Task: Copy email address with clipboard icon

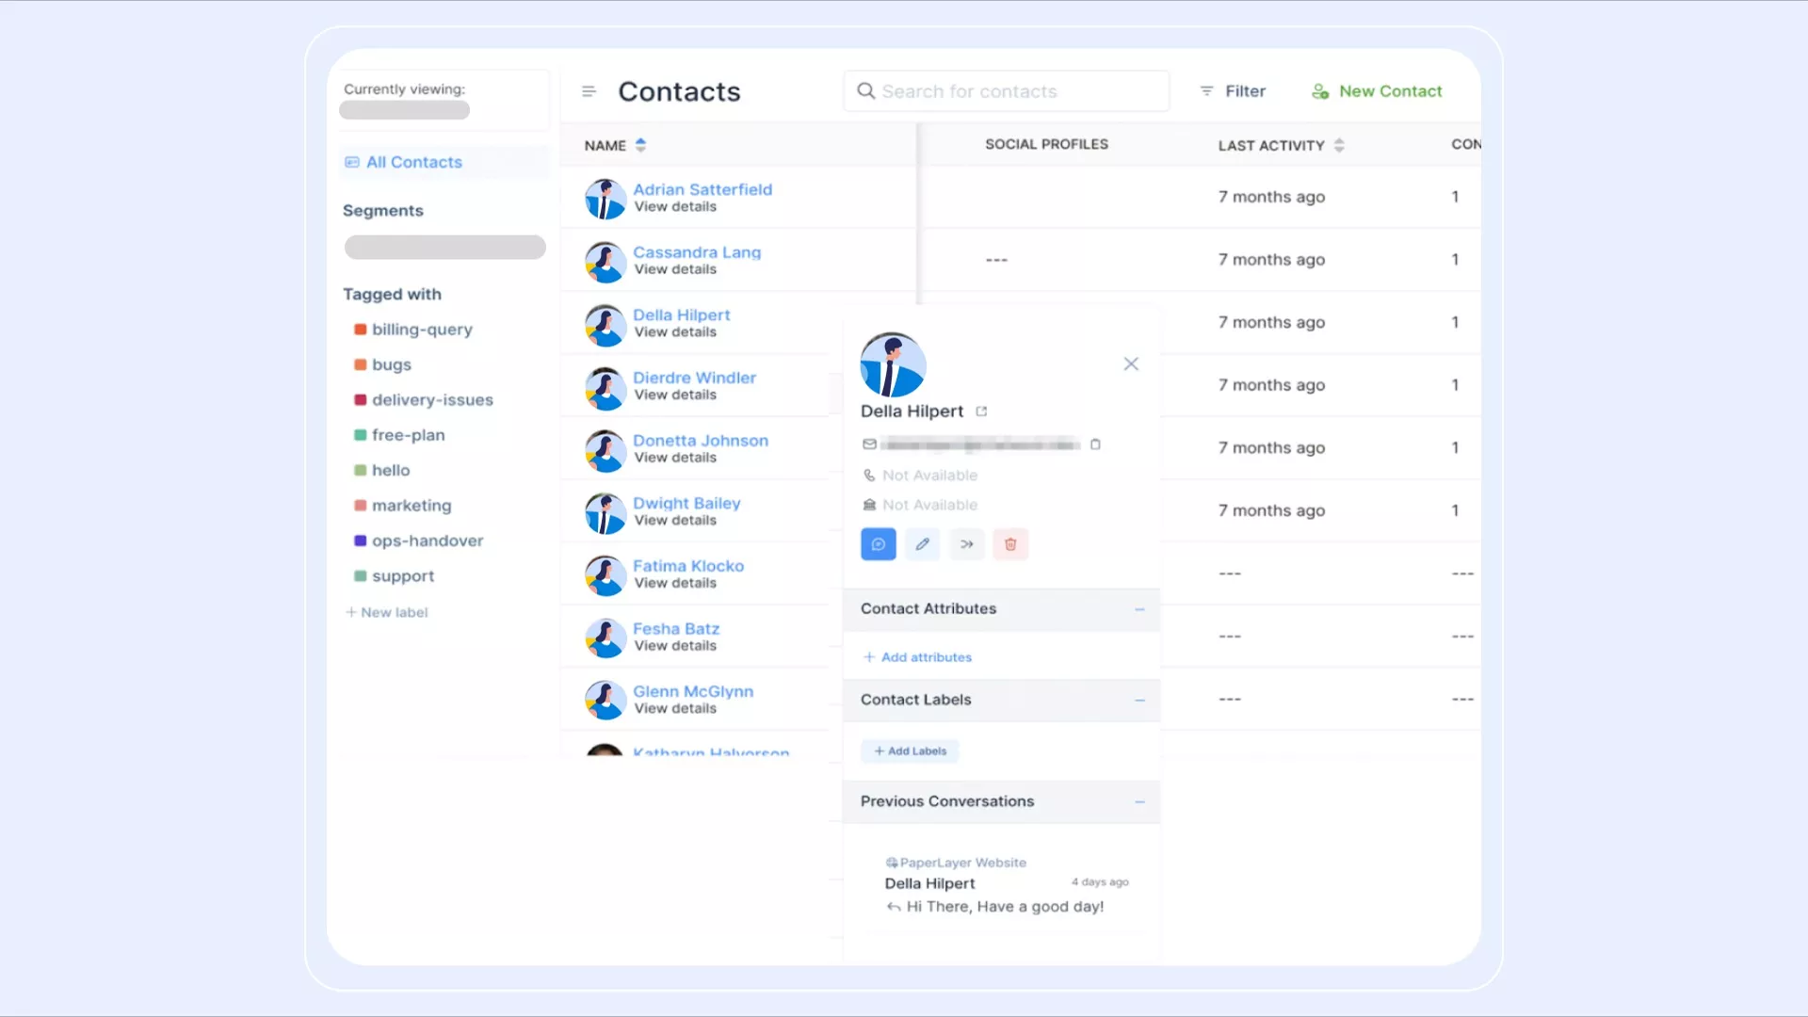Action: tap(1095, 444)
